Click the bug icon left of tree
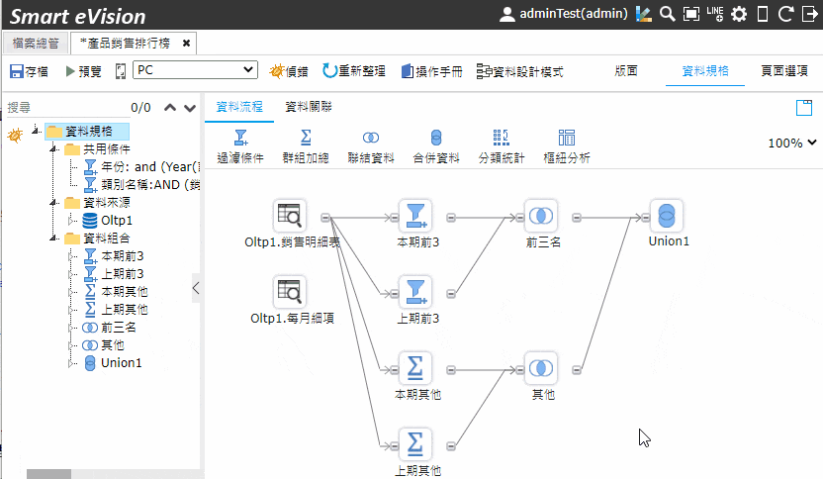The width and height of the screenshot is (823, 479). [15, 136]
